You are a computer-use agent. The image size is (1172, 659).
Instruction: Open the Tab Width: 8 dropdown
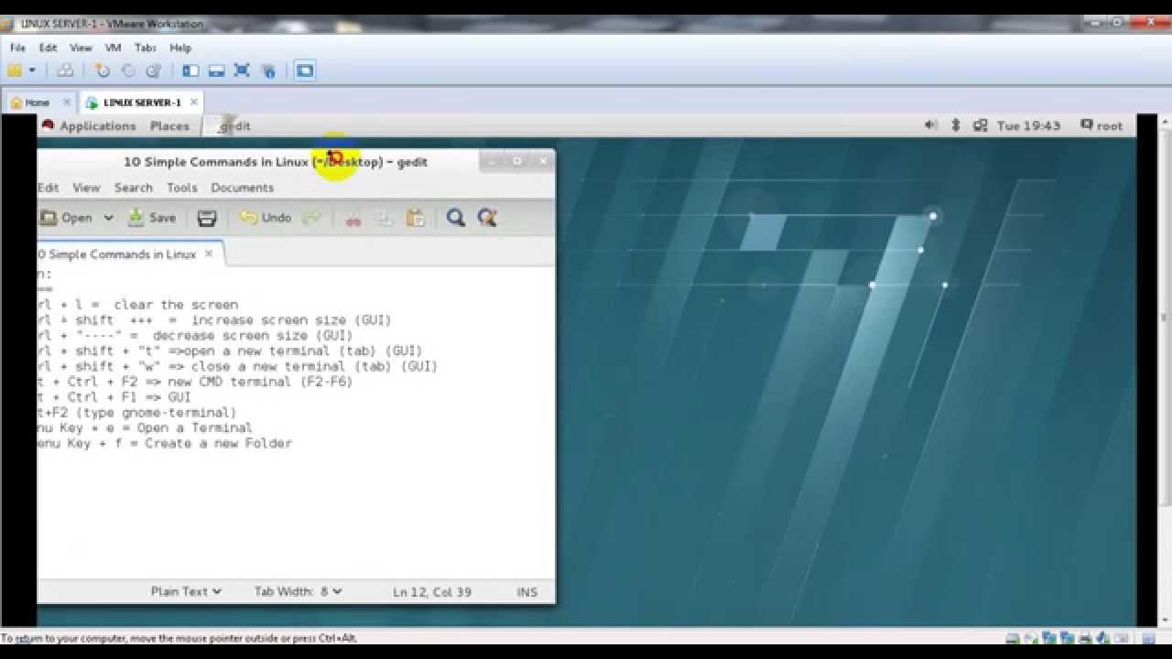point(298,591)
